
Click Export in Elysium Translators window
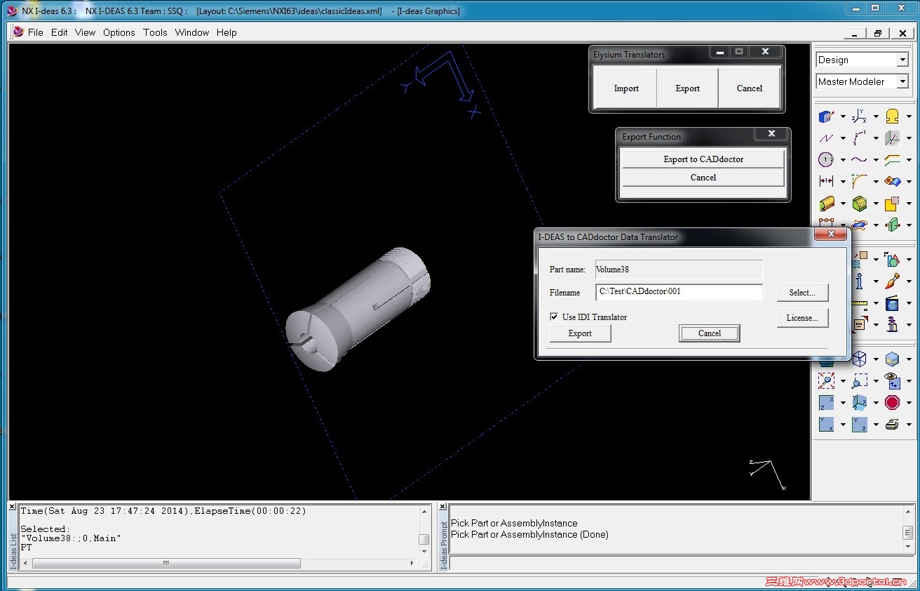tap(687, 88)
